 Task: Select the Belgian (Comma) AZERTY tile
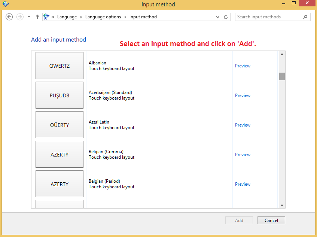[60, 154]
